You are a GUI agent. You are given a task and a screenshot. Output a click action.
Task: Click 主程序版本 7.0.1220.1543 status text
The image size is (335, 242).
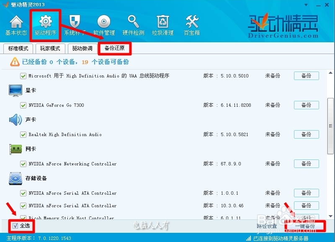click(39, 238)
